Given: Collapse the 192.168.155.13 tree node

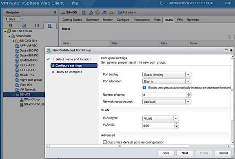Looking at the screenshot, I should click(5, 31).
